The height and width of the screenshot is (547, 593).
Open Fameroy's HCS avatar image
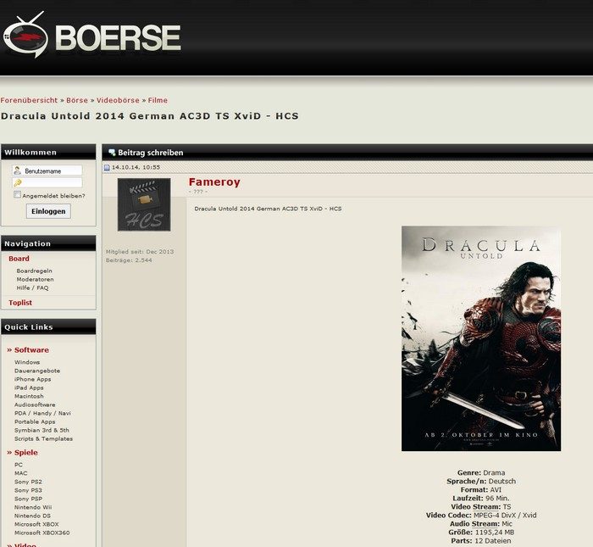(143, 204)
